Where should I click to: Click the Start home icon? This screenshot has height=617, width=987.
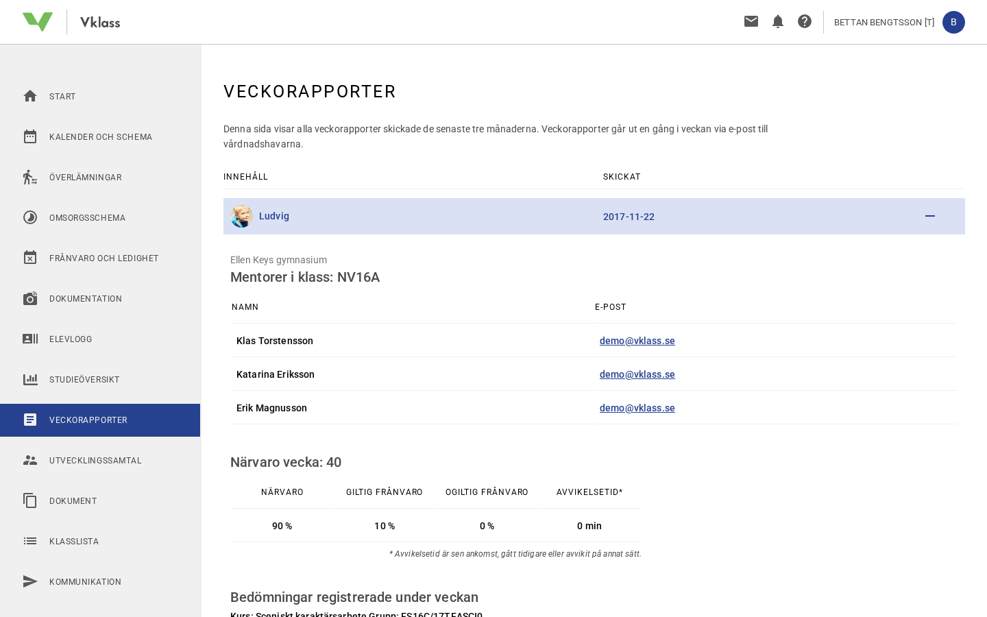tap(30, 96)
